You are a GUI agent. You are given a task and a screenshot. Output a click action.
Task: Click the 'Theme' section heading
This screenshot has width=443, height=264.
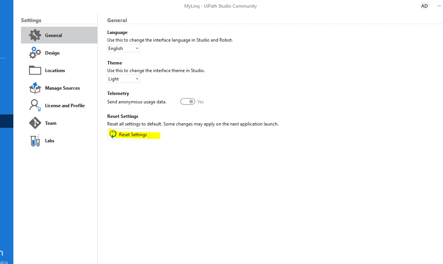[115, 63]
